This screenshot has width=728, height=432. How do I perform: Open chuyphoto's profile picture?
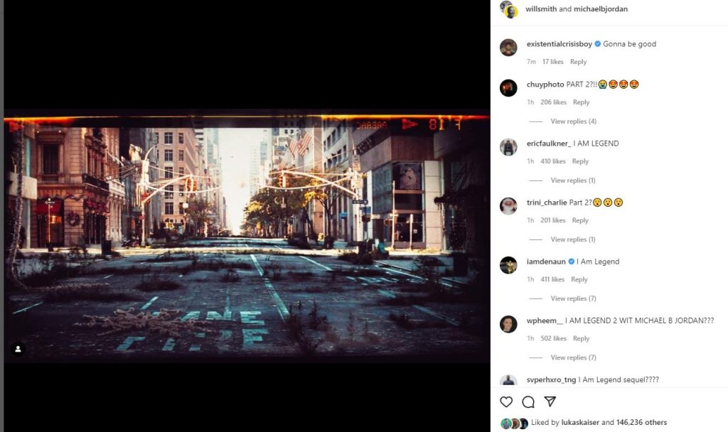(x=508, y=87)
